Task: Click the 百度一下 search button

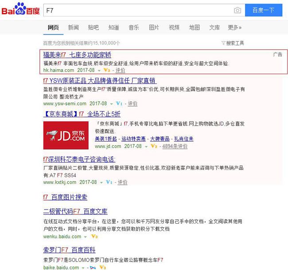Action: [x=264, y=10]
